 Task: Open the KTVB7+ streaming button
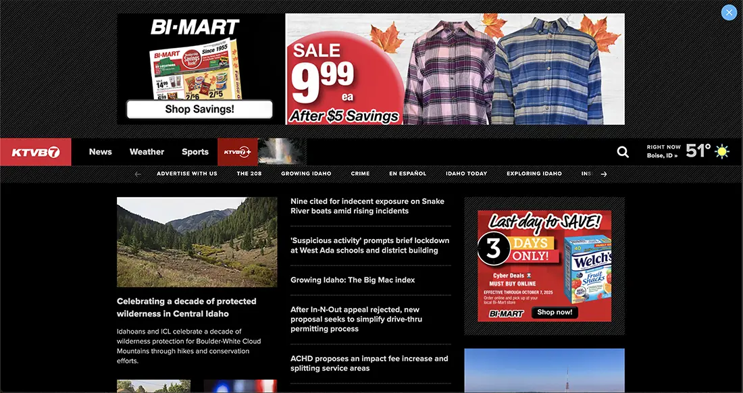(x=237, y=152)
